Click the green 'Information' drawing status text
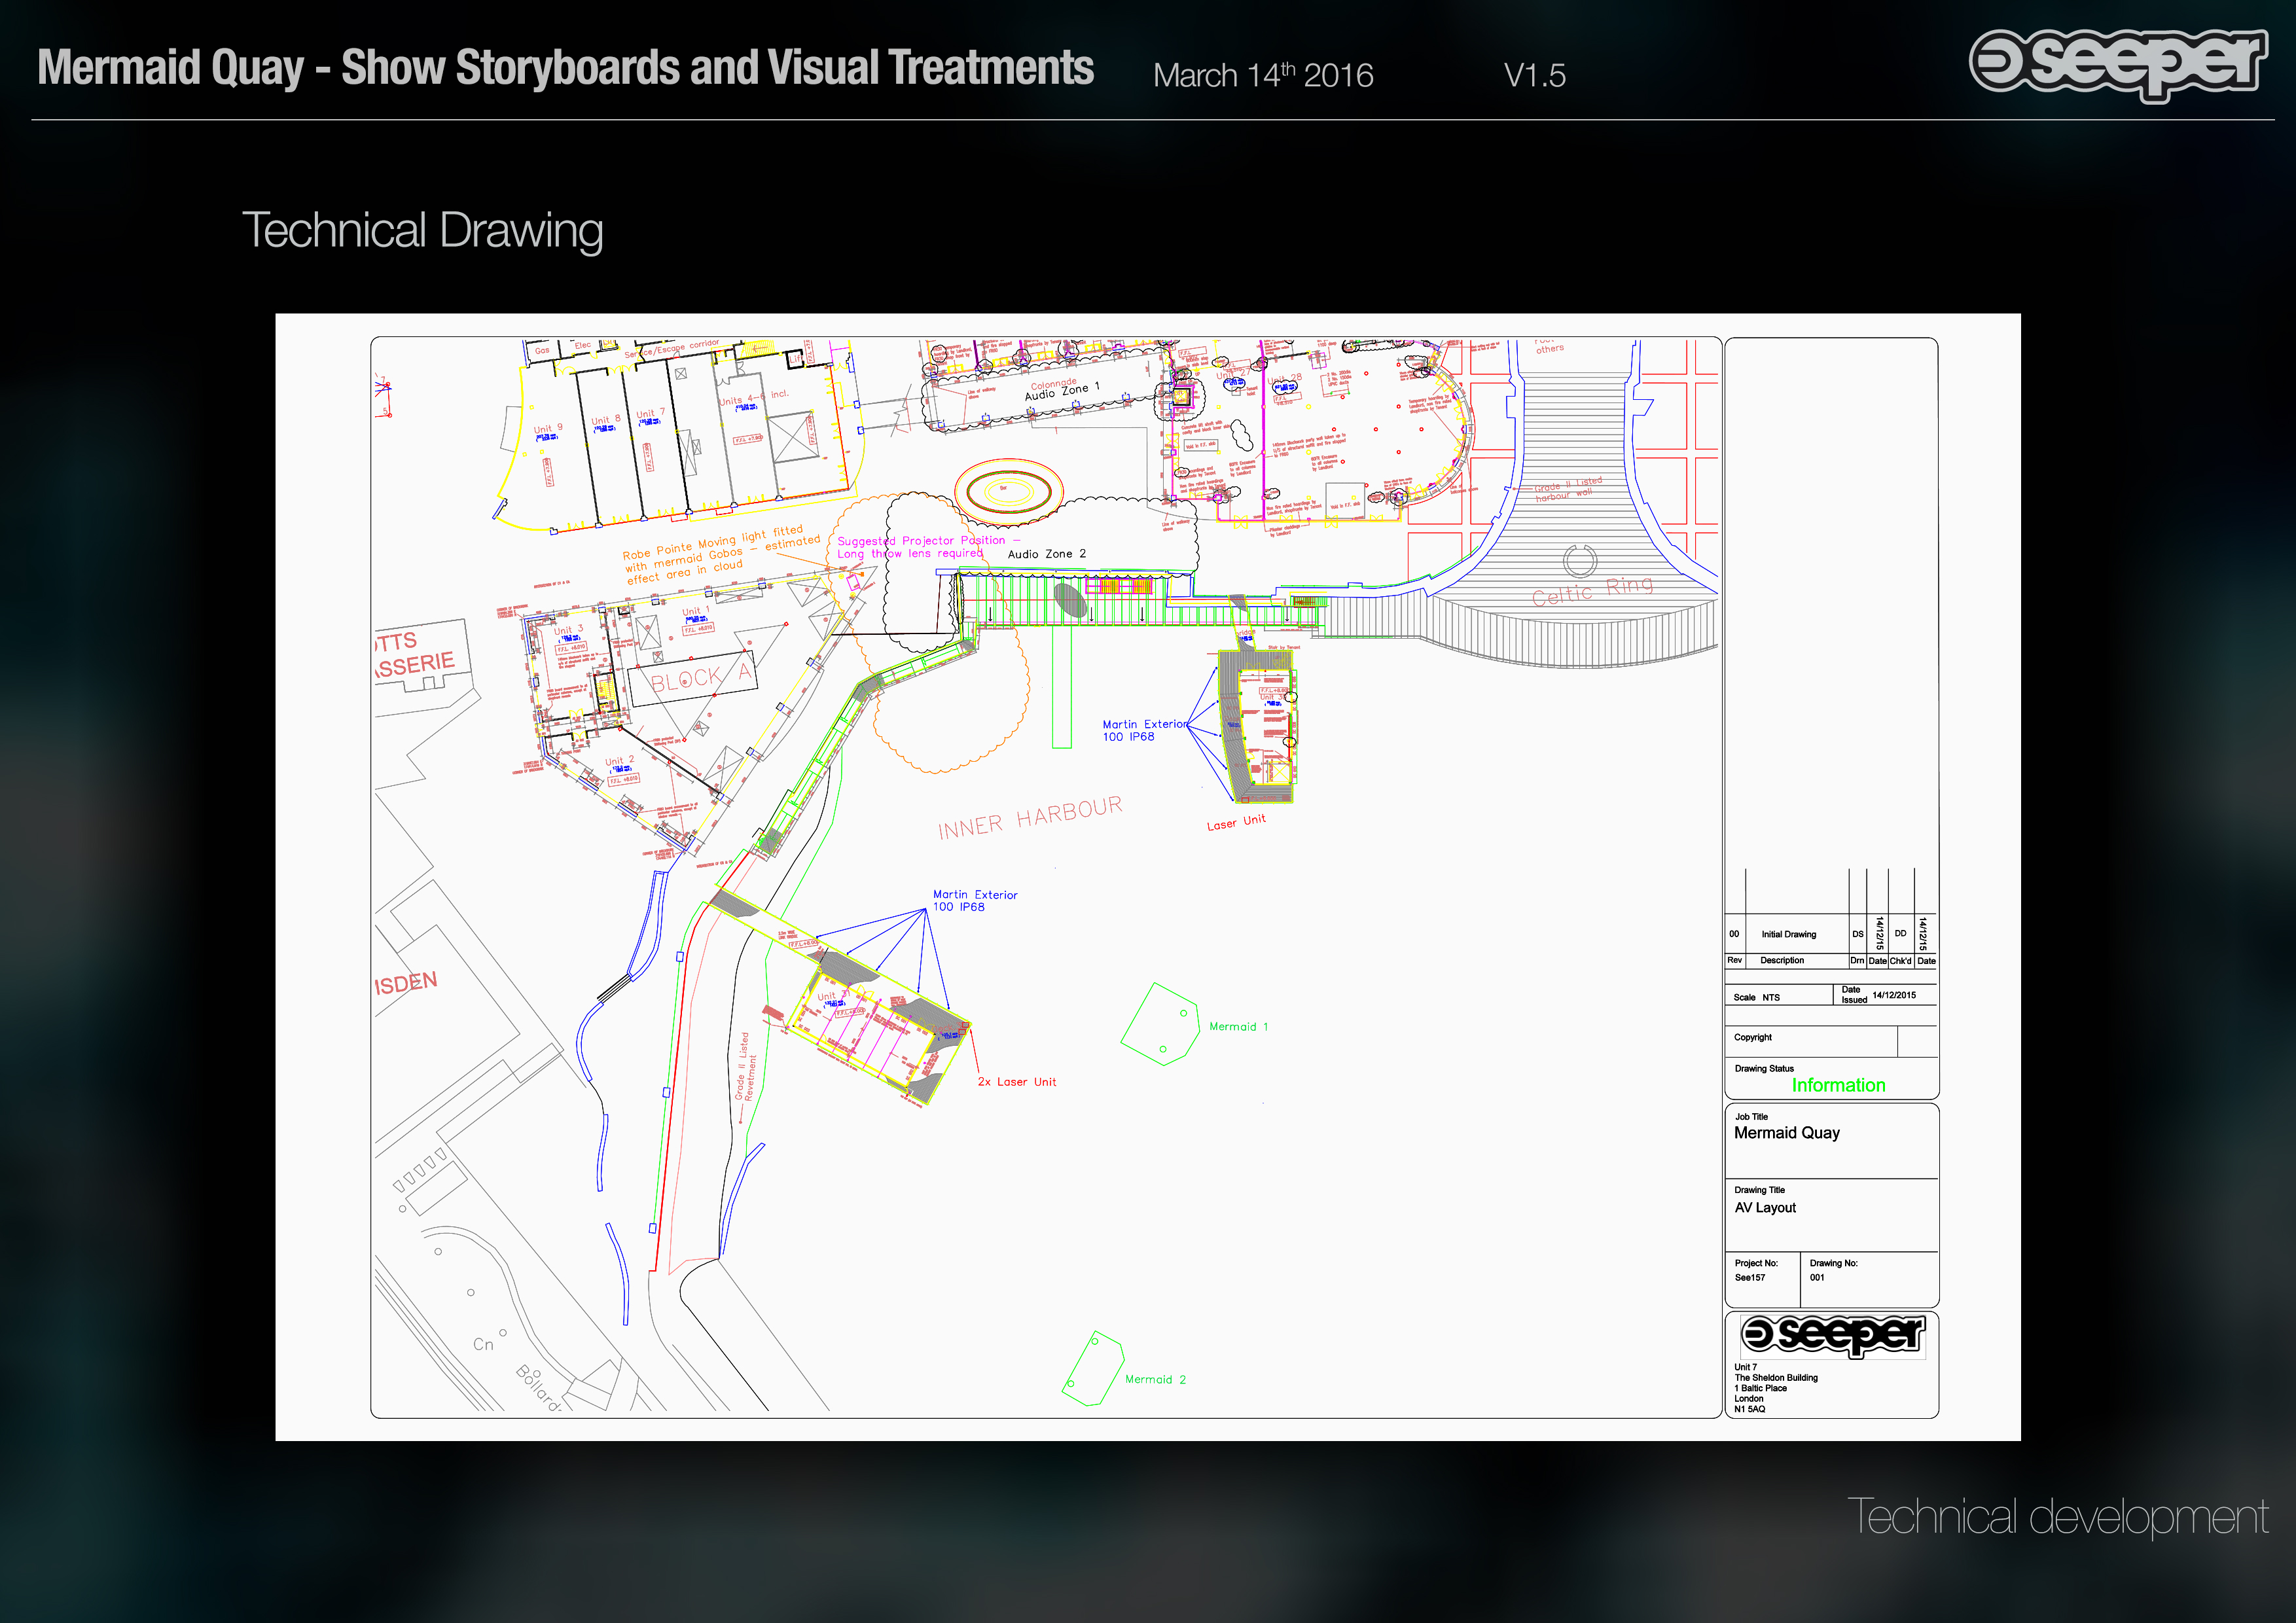Viewport: 2296px width, 1623px height. pyautogui.click(x=1838, y=1085)
